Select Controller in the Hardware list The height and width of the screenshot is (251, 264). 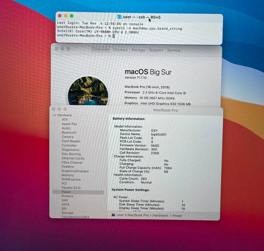[x=69, y=145]
